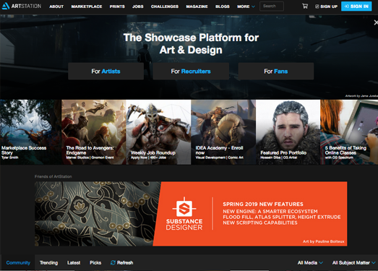The image size is (378, 271).
Task: Click the Substance Designer Spring 2019 banner
Action: click(191, 214)
